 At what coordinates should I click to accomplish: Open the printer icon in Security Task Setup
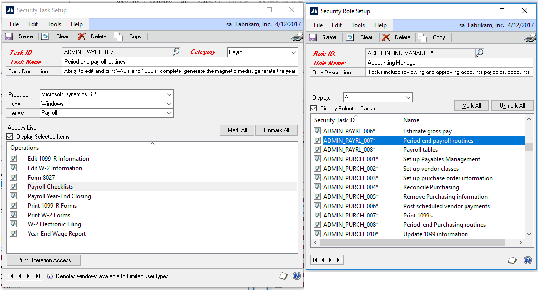pos(296,36)
